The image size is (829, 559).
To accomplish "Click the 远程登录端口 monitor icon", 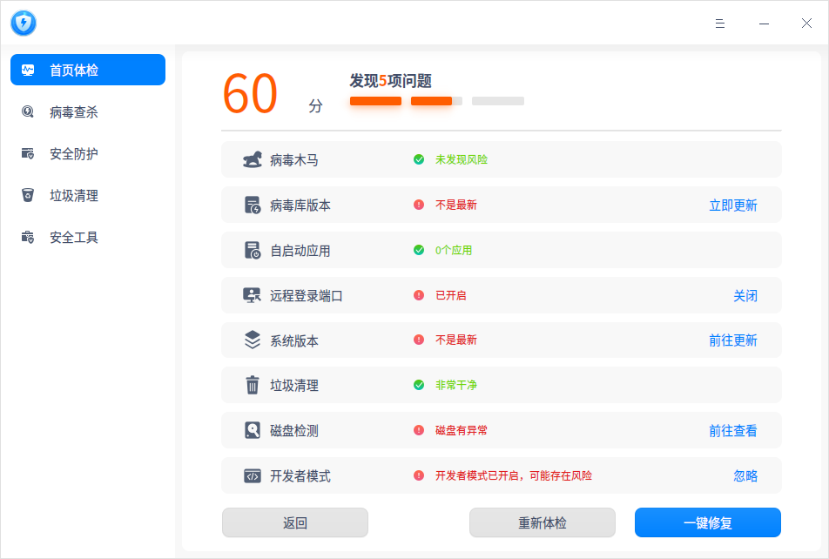I will (252, 295).
